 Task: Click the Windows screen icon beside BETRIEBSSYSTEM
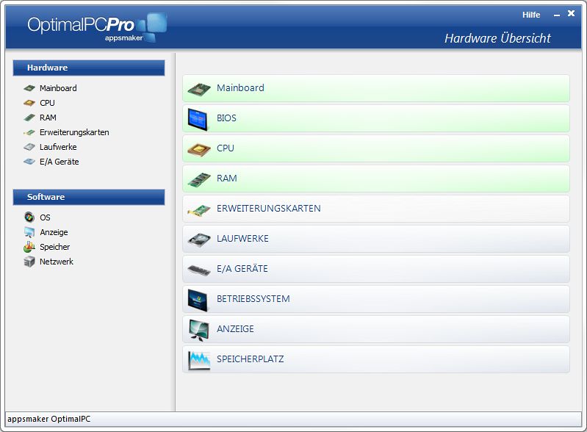click(198, 300)
